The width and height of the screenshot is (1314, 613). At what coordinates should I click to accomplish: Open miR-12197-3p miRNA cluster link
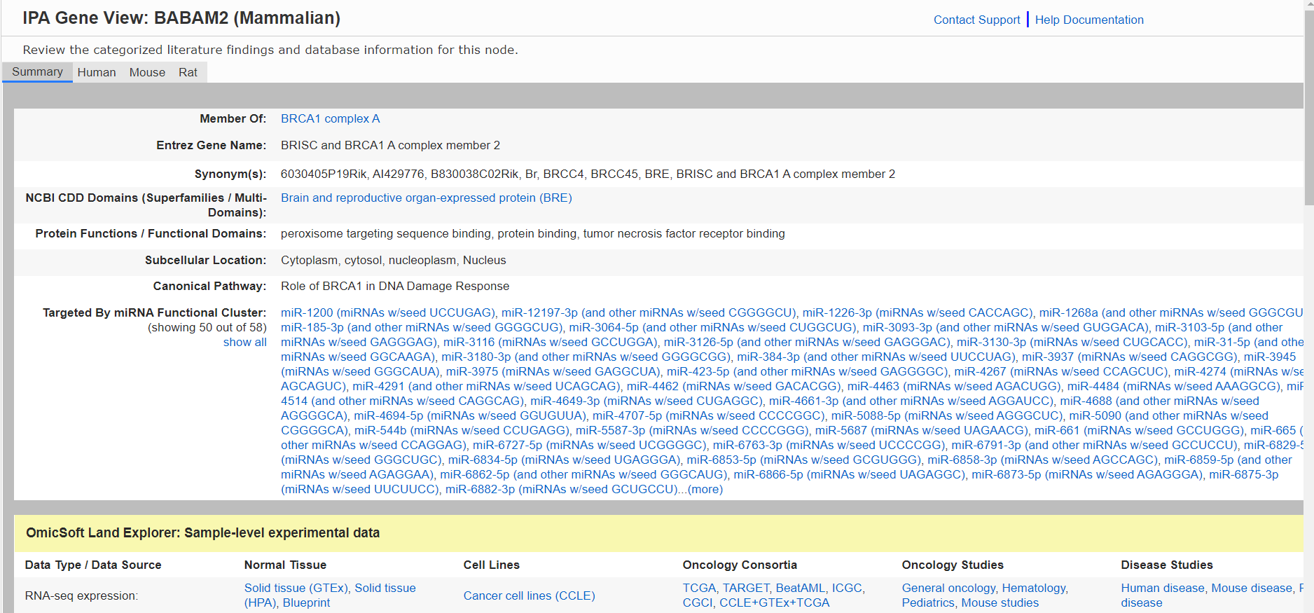(x=649, y=312)
